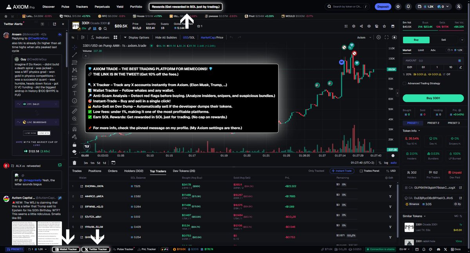
Task: Copy CA address GUP6KRK9gbiH7BdskC...zzgX
Action: click(x=434, y=188)
